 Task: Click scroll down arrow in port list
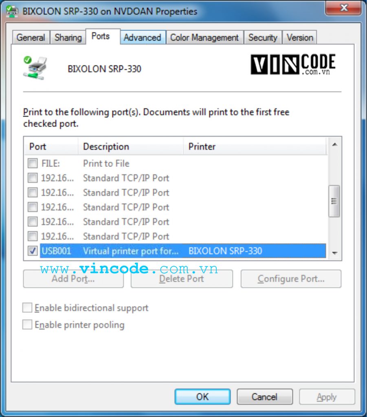[x=334, y=253]
